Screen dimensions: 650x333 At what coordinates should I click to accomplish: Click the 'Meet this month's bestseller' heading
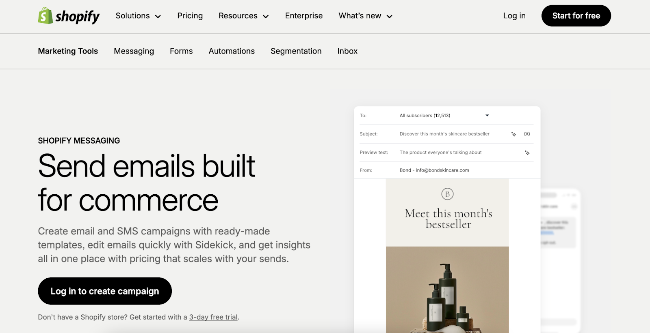[x=448, y=219]
